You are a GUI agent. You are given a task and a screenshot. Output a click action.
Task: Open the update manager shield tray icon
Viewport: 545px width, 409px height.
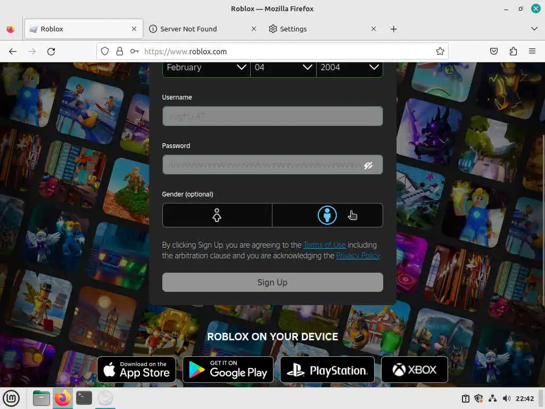tap(478, 398)
